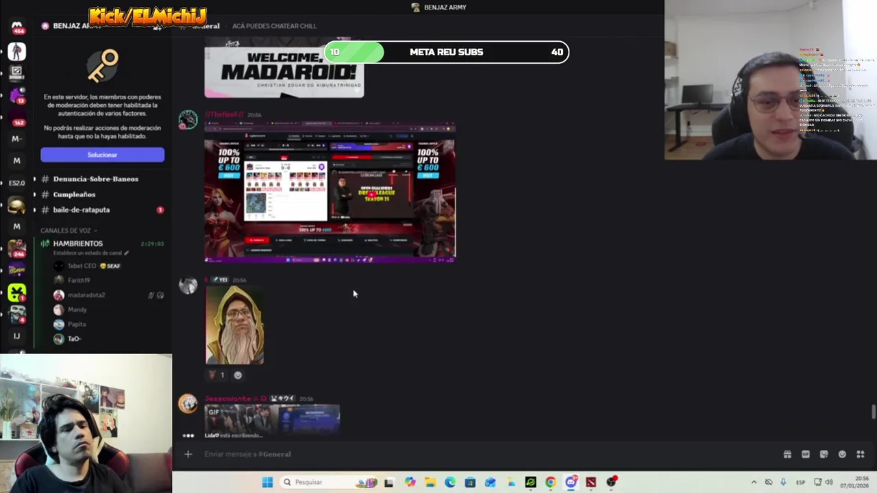
Task: Collapse CANALES DE VOZ category
Action: pyautogui.click(x=69, y=231)
